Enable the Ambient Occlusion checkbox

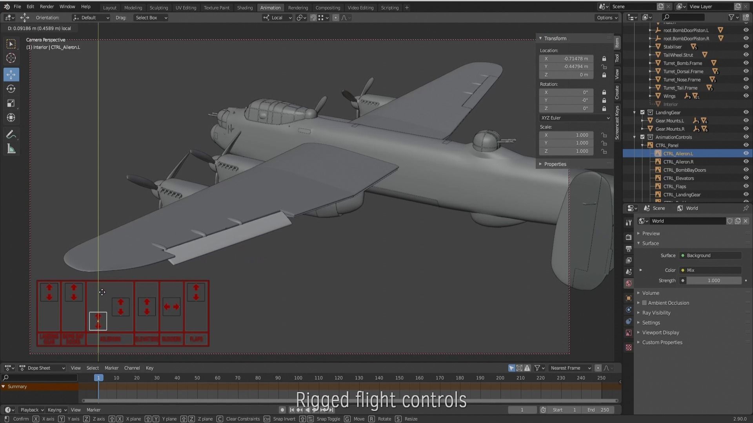[x=644, y=303]
